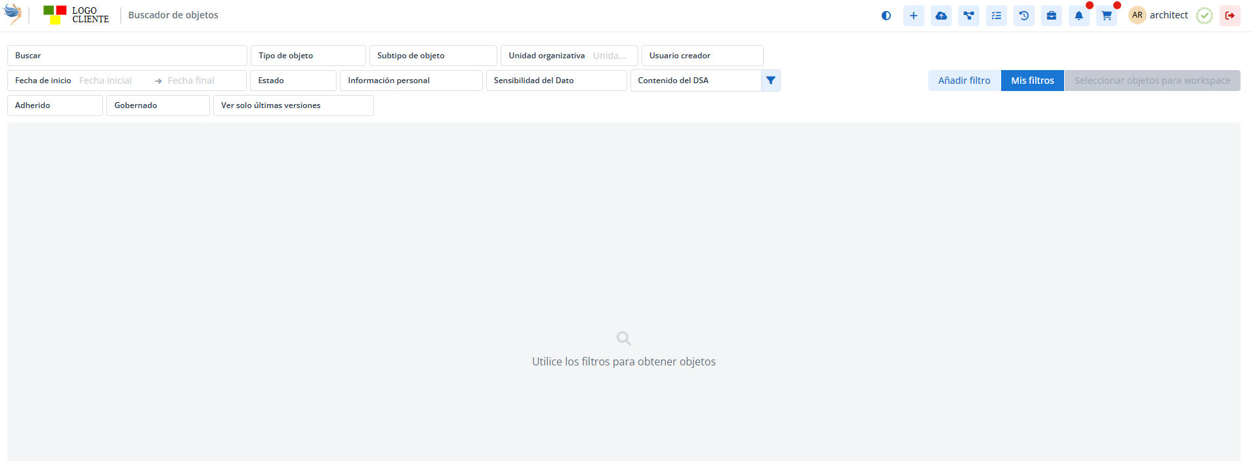
Task: Expand the Subtipo de objeto dropdown
Action: click(x=432, y=56)
